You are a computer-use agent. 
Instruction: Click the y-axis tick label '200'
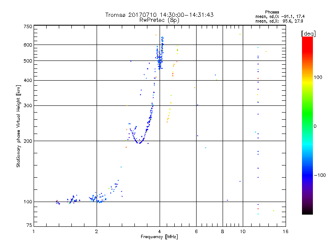tap(28, 141)
